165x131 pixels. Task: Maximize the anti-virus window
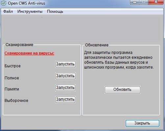[144, 2]
